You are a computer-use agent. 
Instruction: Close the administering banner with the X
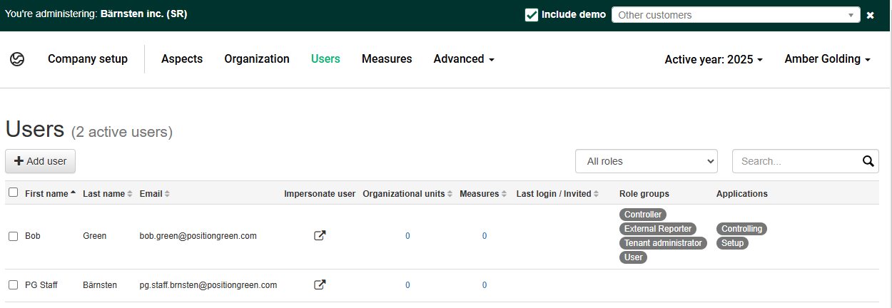coord(871,15)
